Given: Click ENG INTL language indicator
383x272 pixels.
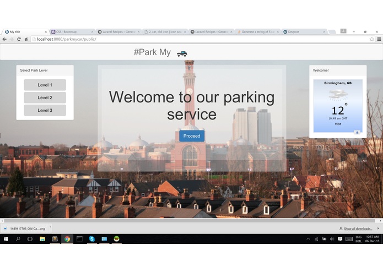Looking at the screenshot, I should point(359,239).
